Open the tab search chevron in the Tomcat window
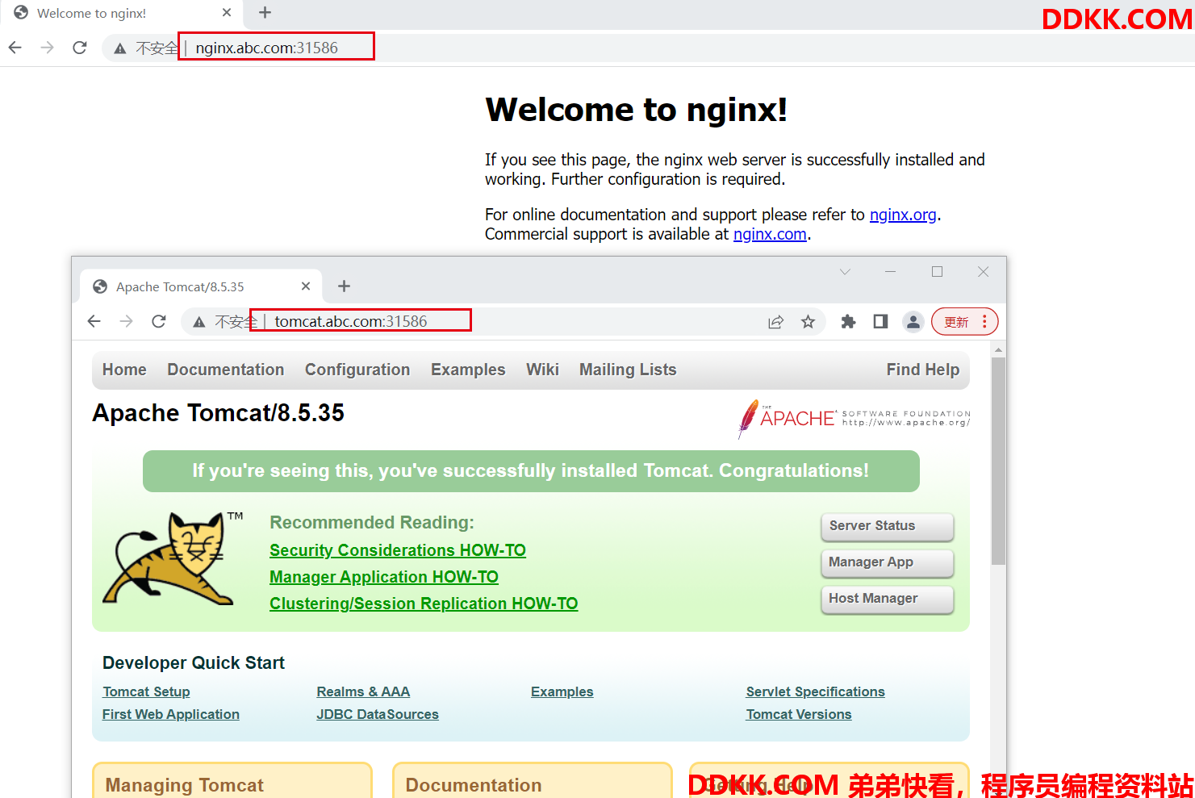This screenshot has width=1195, height=798. click(845, 272)
